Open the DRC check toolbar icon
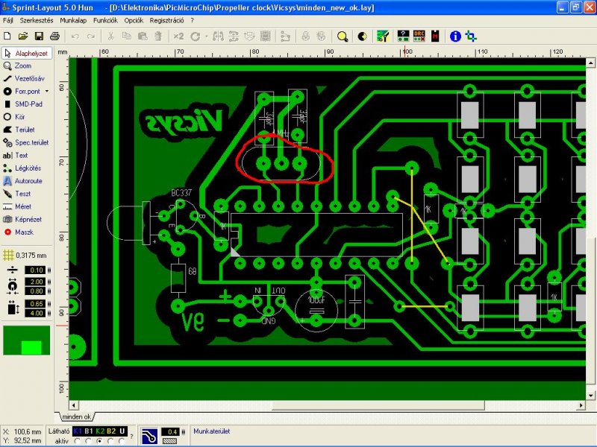Screen dimensions: 597x447 pos(419,37)
